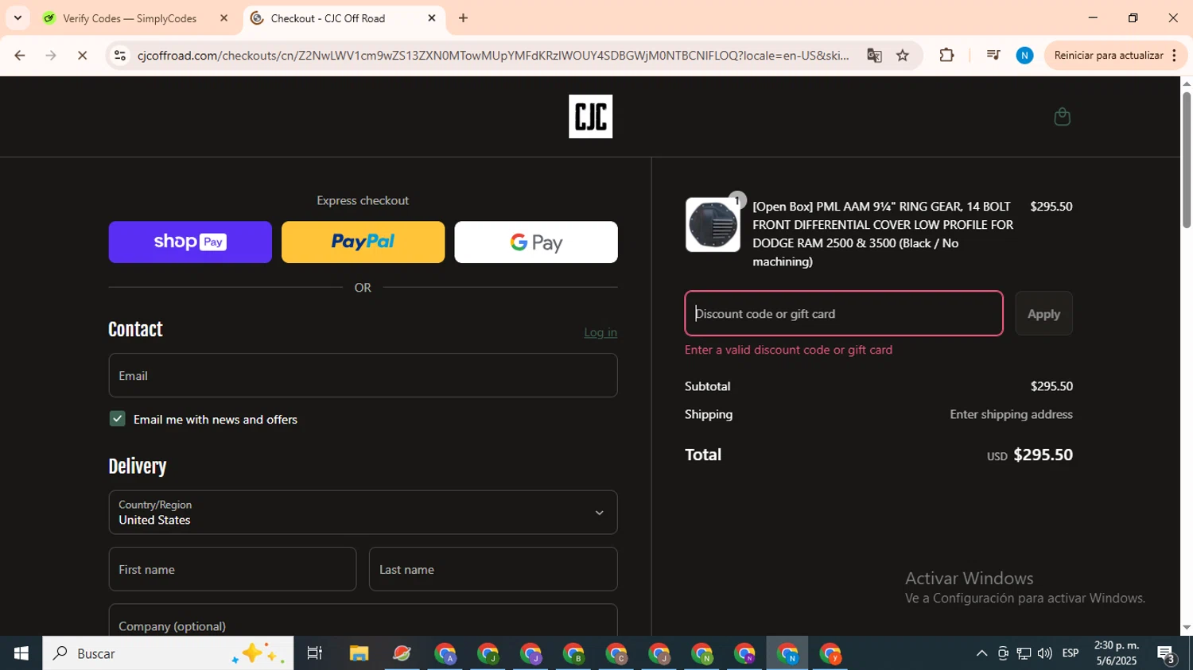Click the CJC logo

[x=590, y=117]
